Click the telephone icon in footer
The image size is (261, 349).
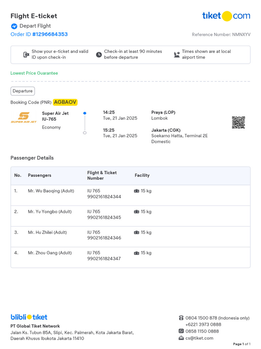[181, 318]
